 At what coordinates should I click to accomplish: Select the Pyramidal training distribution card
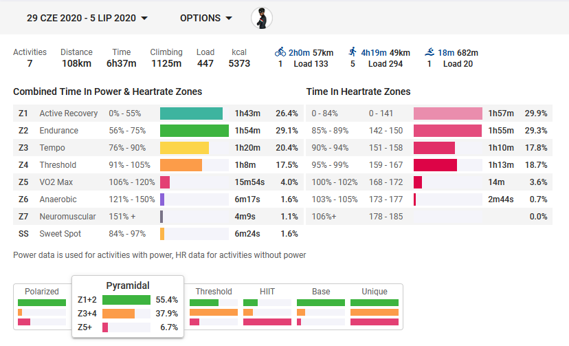pyautogui.click(x=128, y=306)
